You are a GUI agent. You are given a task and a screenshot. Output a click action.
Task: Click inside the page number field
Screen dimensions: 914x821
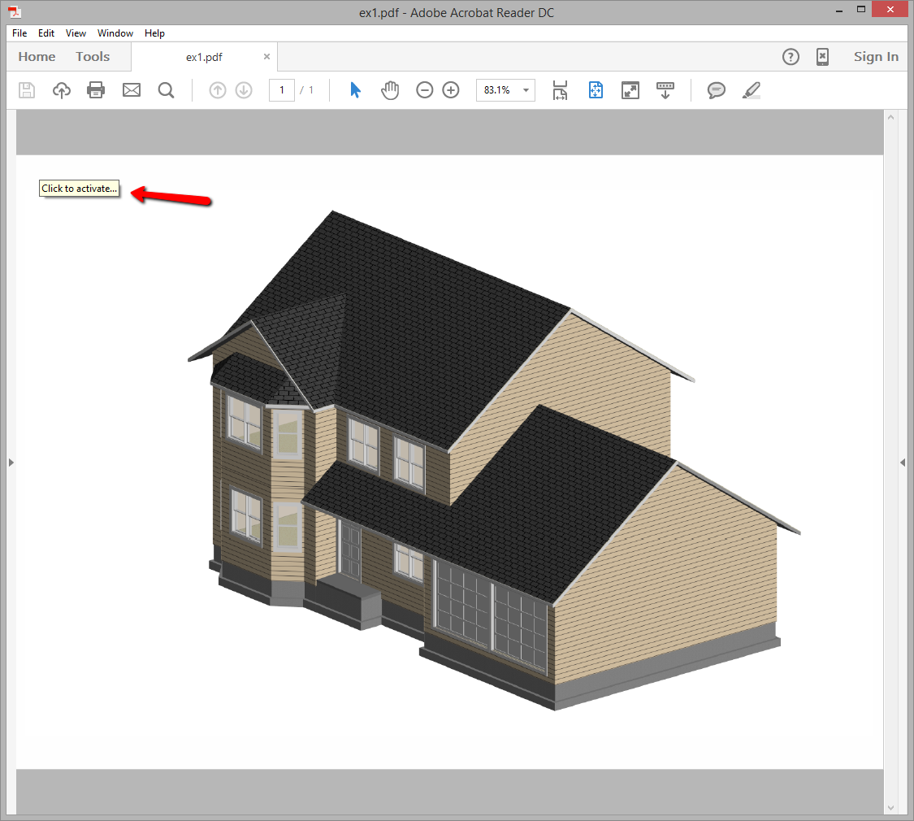282,89
